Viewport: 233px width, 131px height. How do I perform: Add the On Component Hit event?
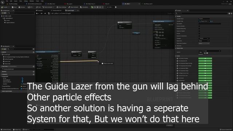[x=205, y=61]
